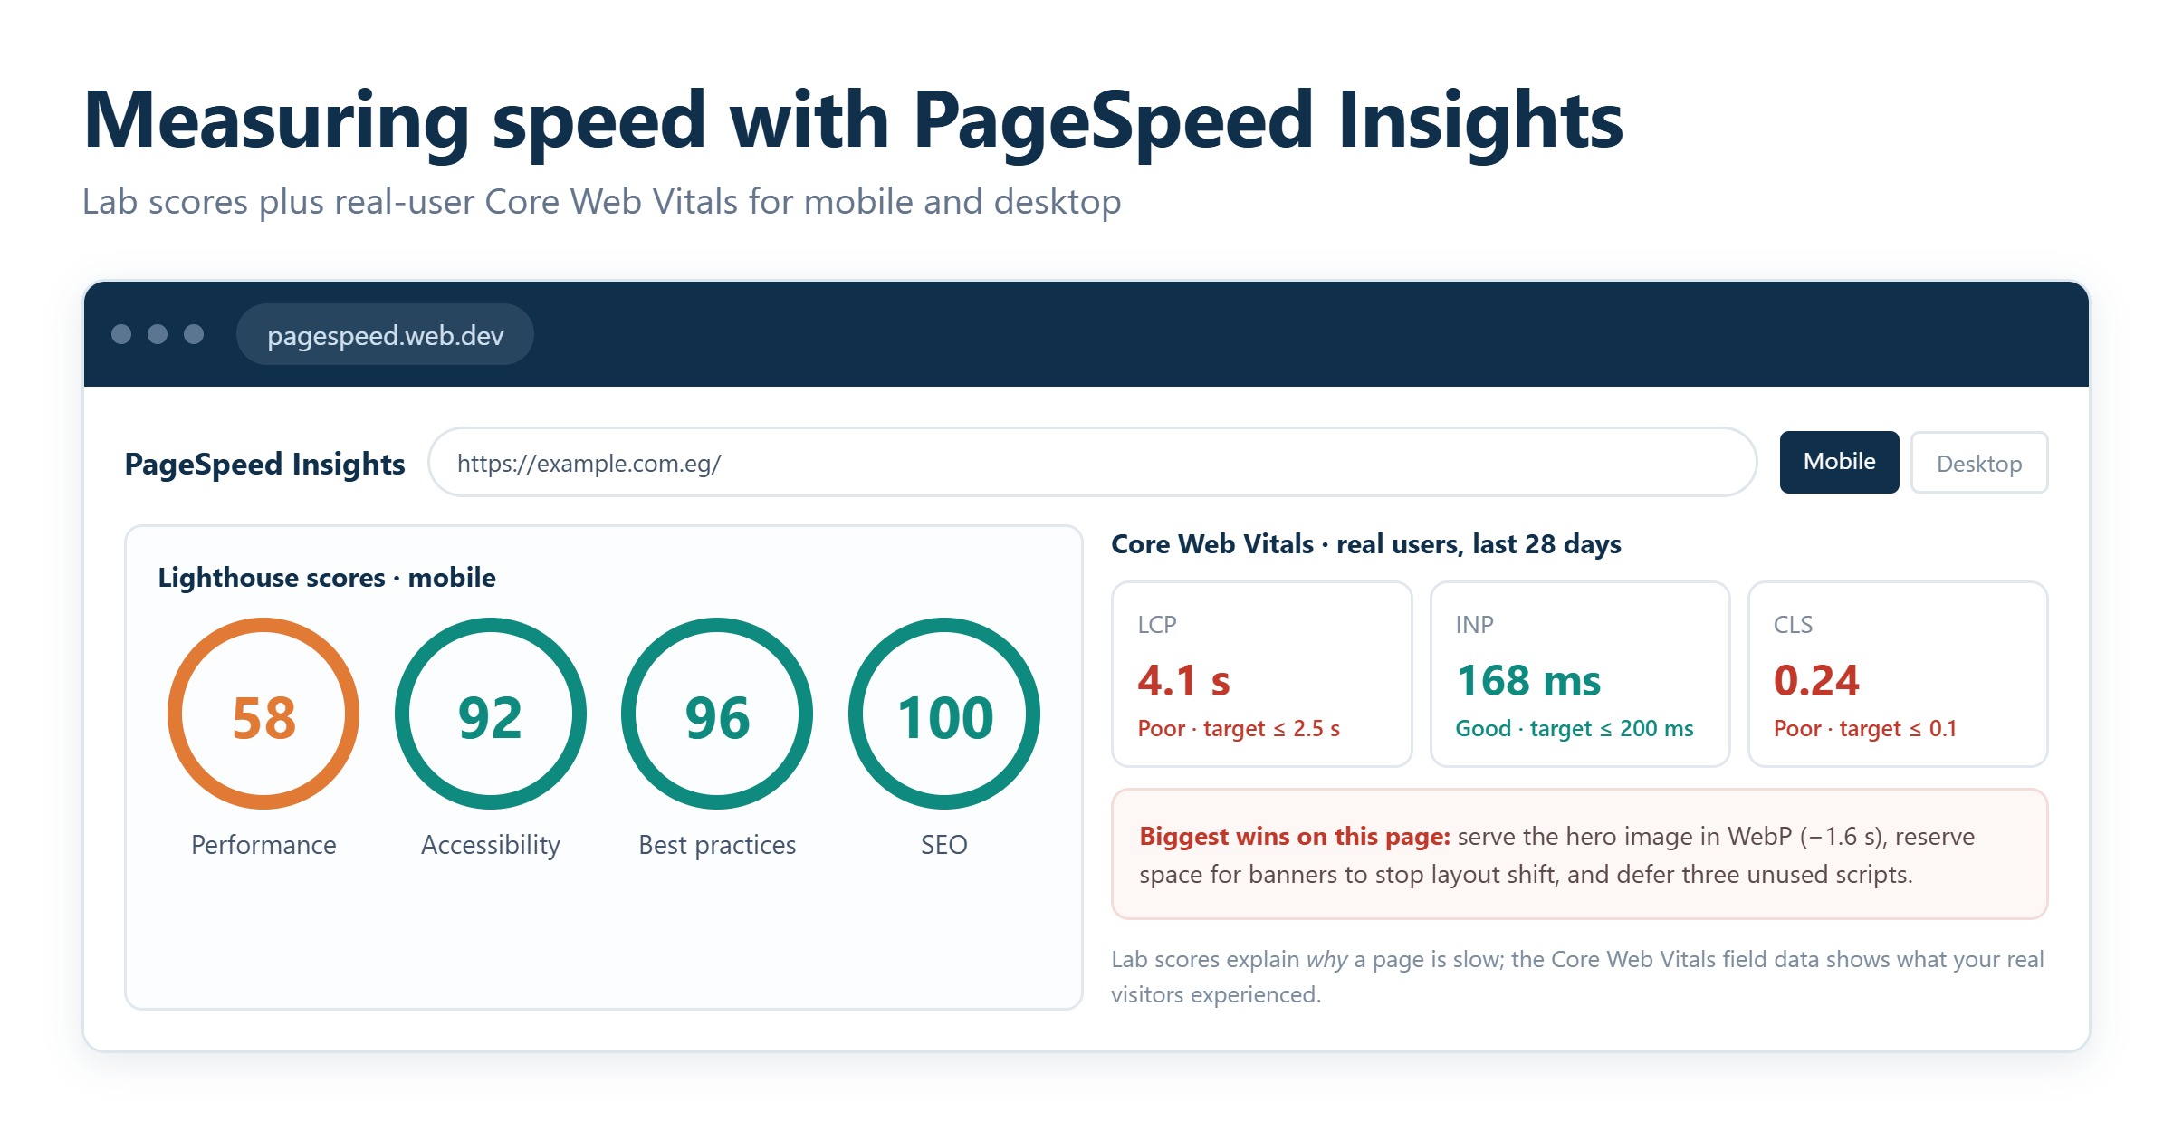
Task: Click the '4.1 s' LCP value
Action: (x=1183, y=681)
